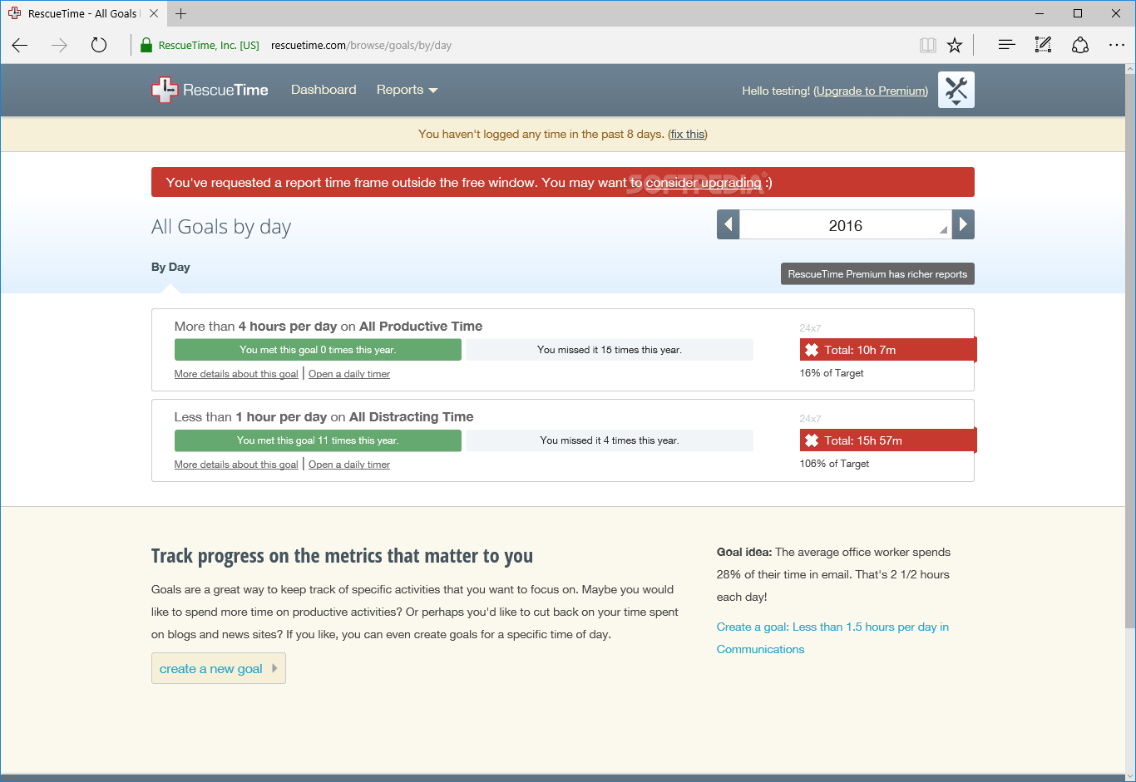The height and width of the screenshot is (782, 1136).
Task: Open the tools settings menu icon
Action: 956,90
